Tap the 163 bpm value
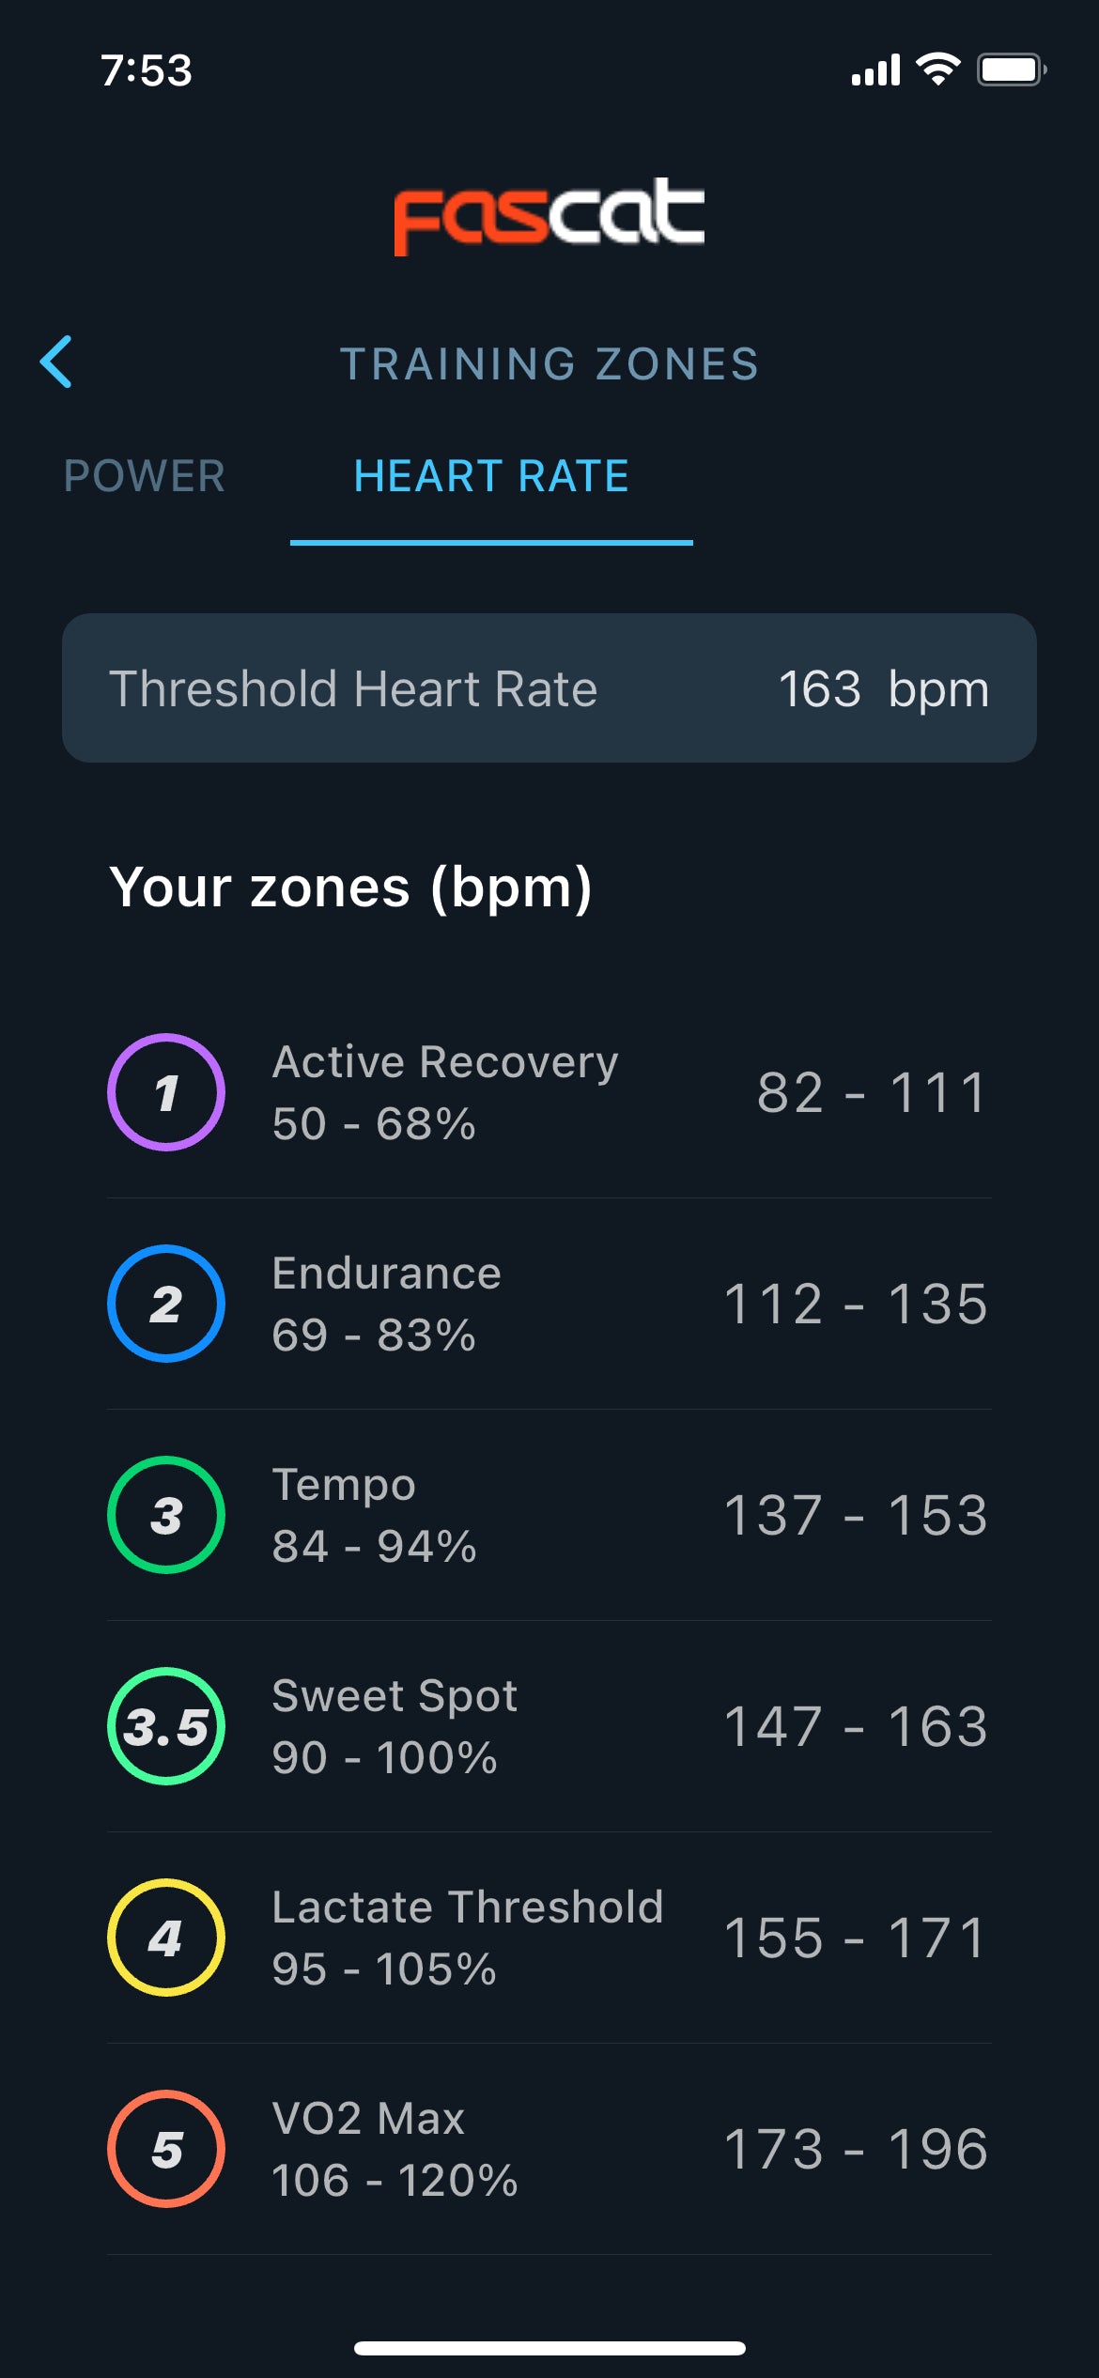The image size is (1099, 2378). 822,688
